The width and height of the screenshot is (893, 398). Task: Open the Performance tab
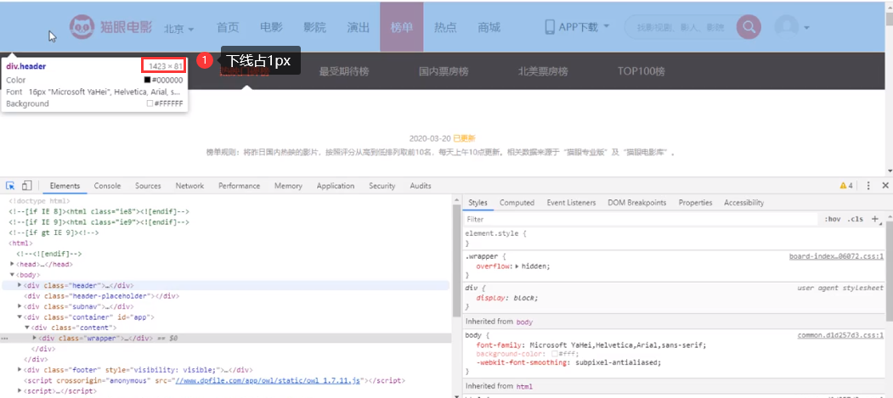coord(240,186)
